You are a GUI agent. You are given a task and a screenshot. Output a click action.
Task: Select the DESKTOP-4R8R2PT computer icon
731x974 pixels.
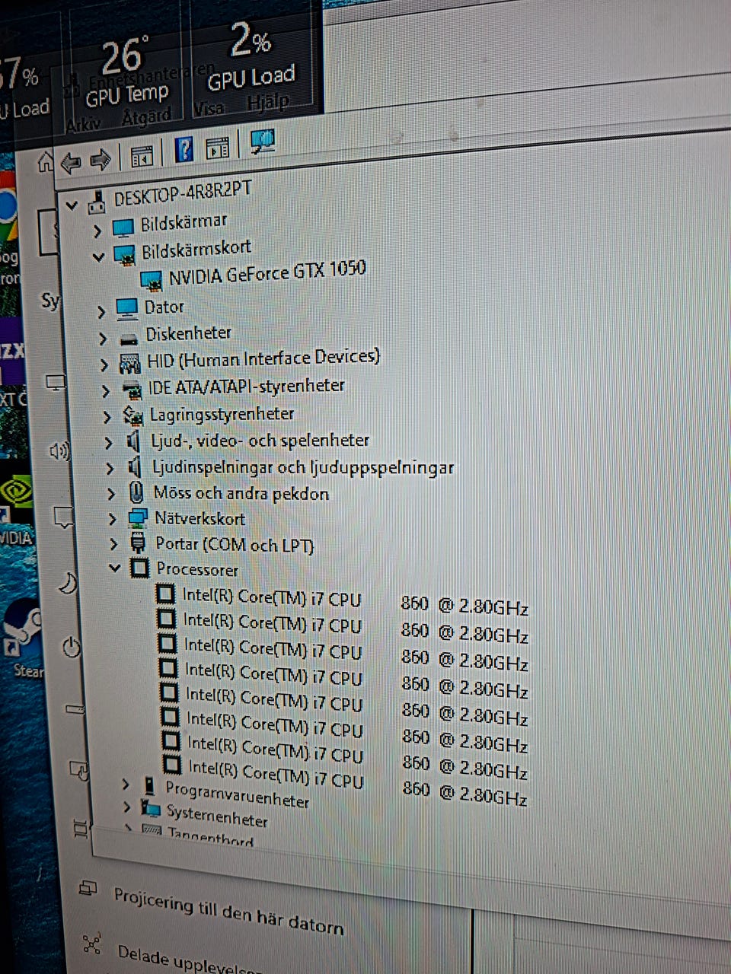coord(97,202)
